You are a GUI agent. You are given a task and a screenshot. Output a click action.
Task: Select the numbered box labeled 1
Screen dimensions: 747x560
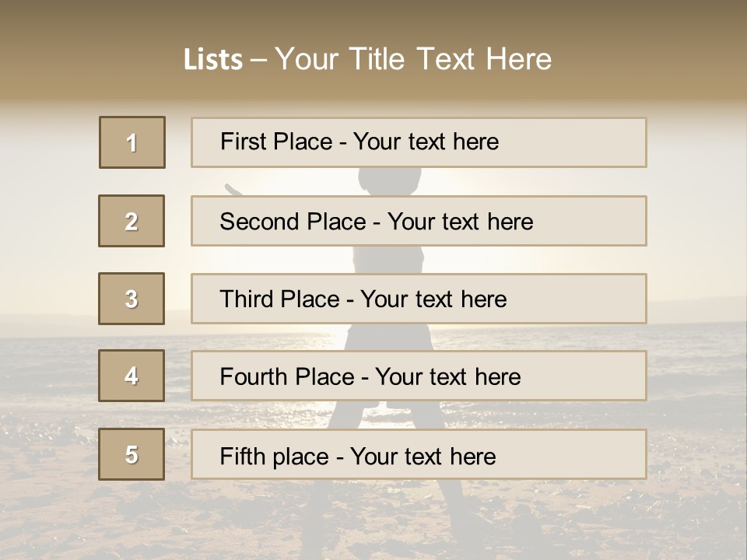click(x=132, y=142)
